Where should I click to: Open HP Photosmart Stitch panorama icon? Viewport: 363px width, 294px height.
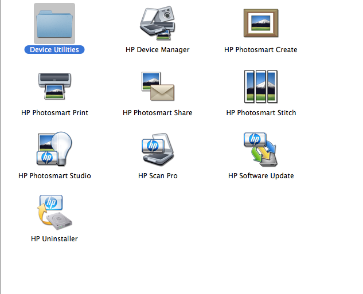261,87
